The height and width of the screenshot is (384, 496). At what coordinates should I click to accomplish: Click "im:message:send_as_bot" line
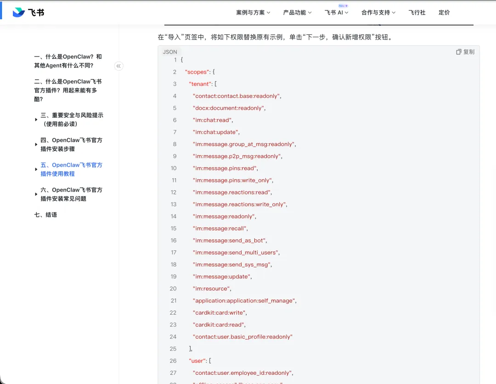230,240
